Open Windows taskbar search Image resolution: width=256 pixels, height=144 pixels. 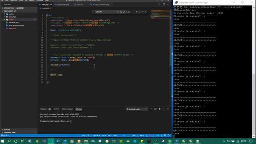pyautogui.click(x=9, y=141)
